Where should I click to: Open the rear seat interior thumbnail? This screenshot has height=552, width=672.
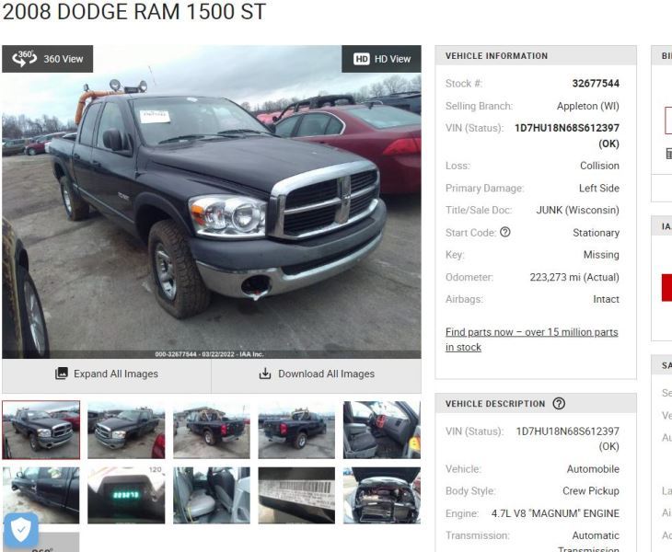pos(212,495)
